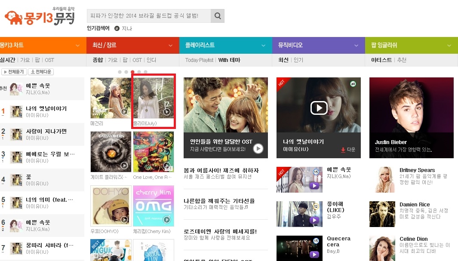Expand the 팝 잉글리쉬 menu arrow

coord(449,46)
